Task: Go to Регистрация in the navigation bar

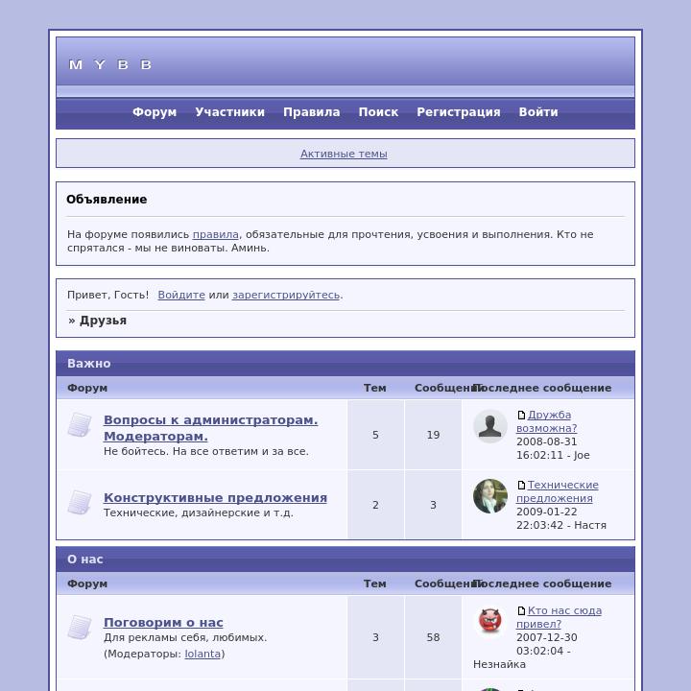Action: click(459, 112)
